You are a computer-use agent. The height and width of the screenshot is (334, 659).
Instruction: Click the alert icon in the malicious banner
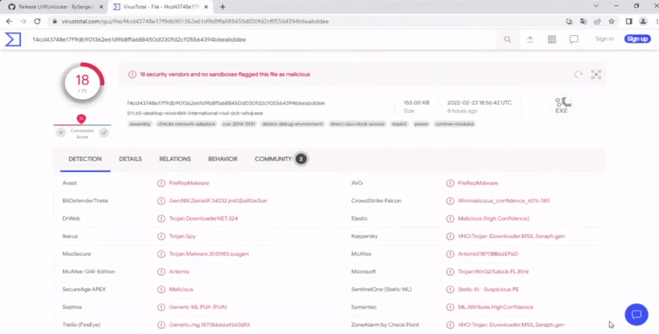click(132, 74)
